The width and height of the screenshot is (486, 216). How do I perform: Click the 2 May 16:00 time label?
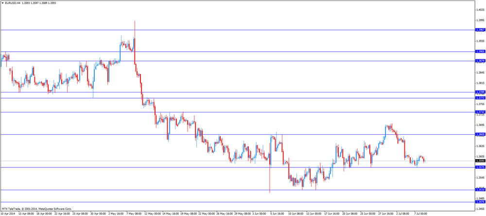click(x=116, y=214)
